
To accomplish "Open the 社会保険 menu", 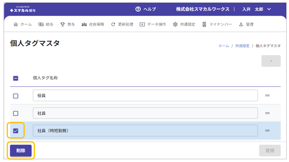I will pyautogui.click(x=93, y=24).
